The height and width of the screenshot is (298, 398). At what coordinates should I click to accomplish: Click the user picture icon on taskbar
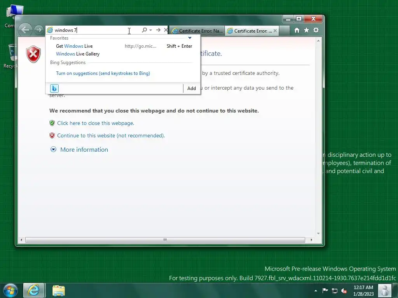(385, 291)
